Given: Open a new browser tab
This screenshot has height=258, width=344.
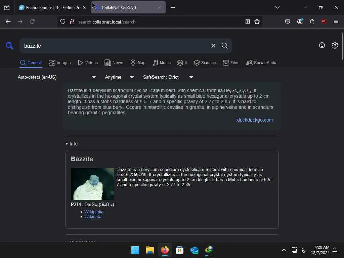Looking at the screenshot, I should pos(173,8).
